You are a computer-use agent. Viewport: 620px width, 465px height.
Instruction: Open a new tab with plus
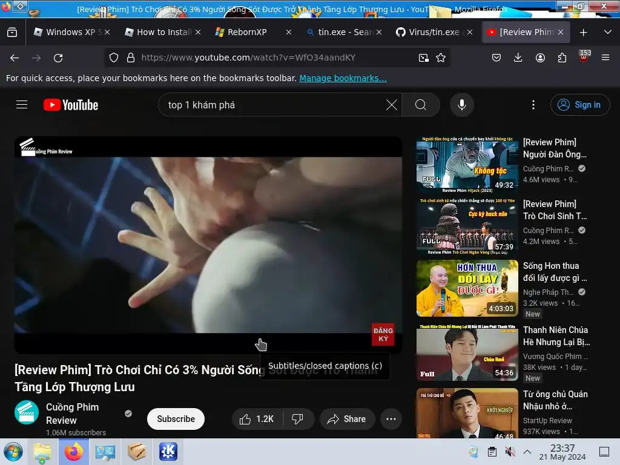[583, 33]
